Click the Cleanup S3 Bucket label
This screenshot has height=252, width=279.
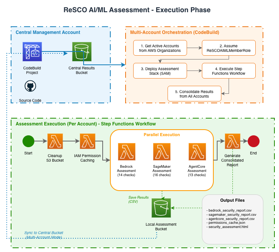click(x=55, y=158)
